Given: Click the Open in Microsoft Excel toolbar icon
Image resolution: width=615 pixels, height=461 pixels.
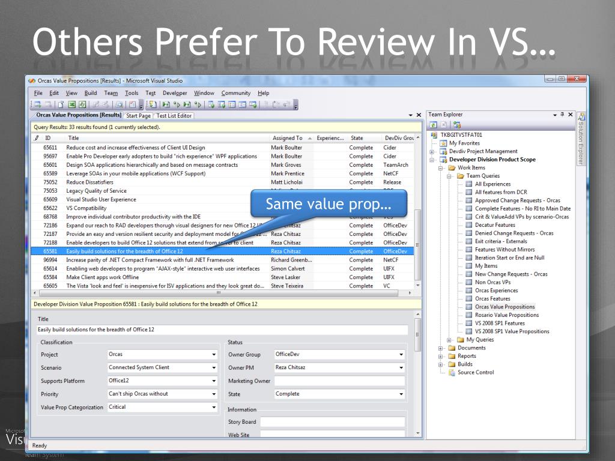Looking at the screenshot, I should [72, 104].
